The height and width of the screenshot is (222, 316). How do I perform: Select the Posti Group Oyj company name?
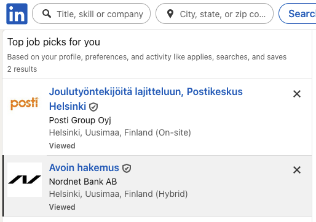pyautogui.click(x=80, y=120)
